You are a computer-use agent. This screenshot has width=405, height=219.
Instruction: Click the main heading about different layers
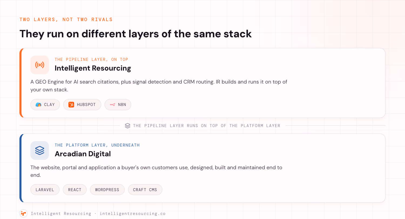click(x=136, y=34)
